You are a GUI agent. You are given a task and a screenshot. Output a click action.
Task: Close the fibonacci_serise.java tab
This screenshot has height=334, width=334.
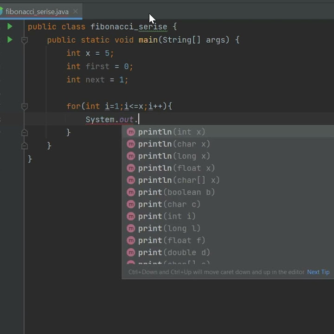click(x=76, y=11)
